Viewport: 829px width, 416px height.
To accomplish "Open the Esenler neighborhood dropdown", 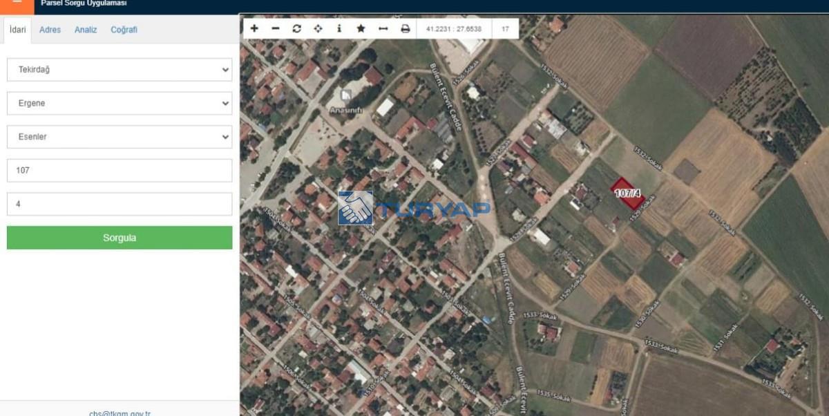I will (120, 137).
